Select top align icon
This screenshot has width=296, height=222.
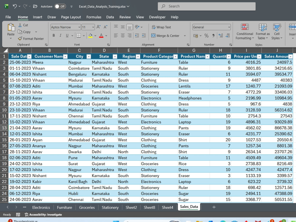(x=116, y=27)
